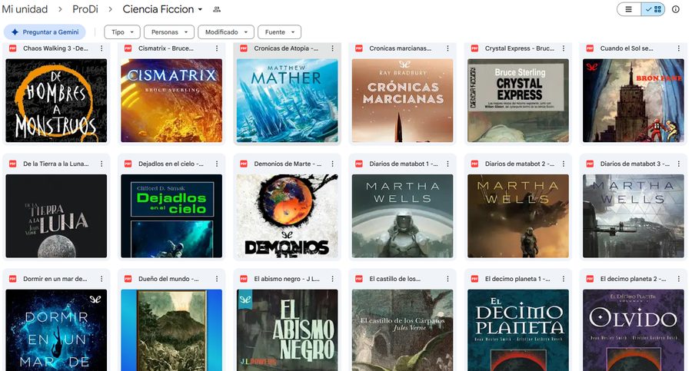Open more options for Dejadlos en el cielo

217,164
